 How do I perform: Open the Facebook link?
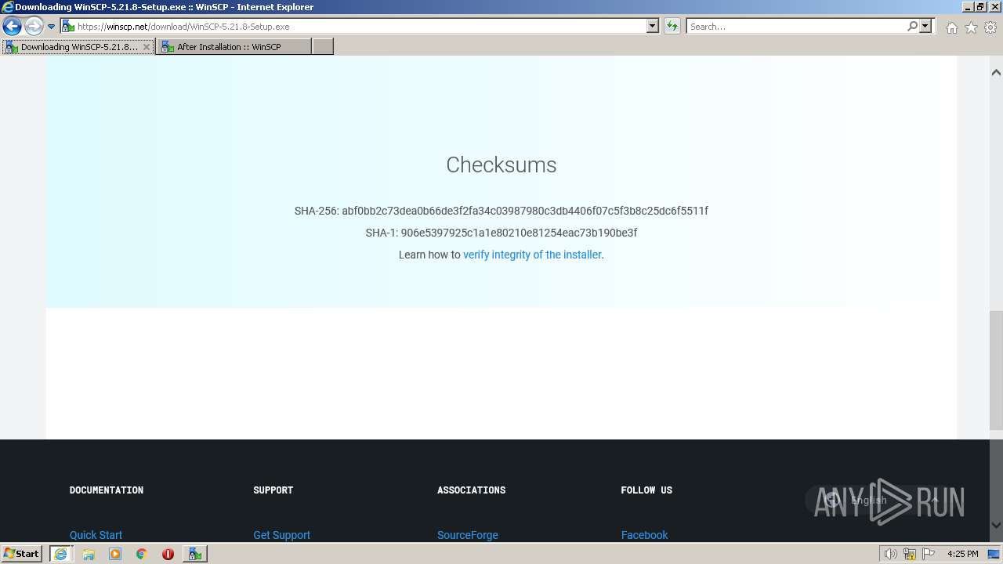tap(644, 535)
